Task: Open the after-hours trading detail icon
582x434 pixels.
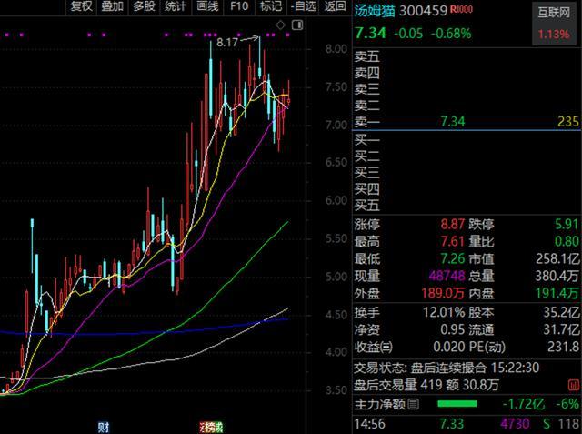Action: coord(574,385)
